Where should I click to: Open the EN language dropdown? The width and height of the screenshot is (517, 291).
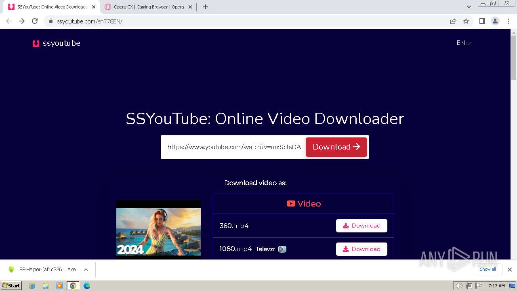[464, 43]
